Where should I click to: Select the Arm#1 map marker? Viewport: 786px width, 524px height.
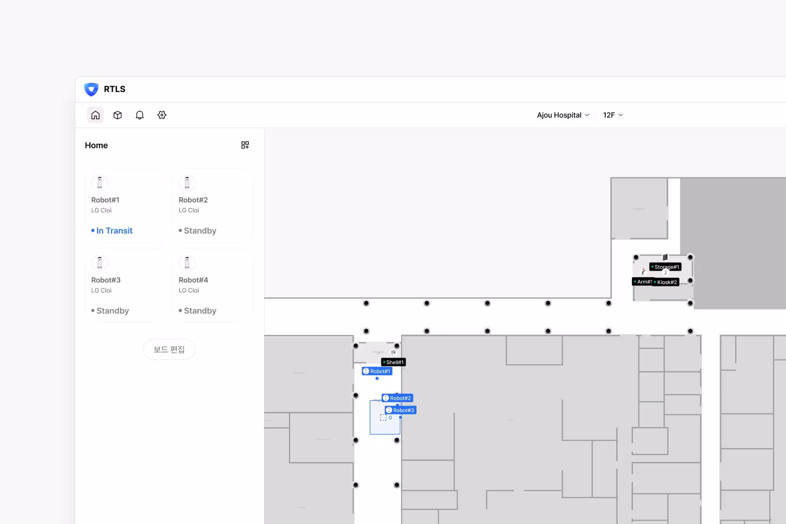(x=643, y=282)
